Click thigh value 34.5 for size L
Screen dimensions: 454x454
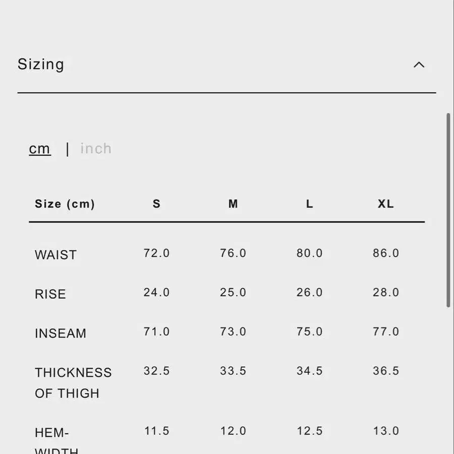click(309, 371)
